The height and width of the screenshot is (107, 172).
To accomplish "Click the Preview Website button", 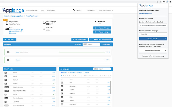I will 153,39.
